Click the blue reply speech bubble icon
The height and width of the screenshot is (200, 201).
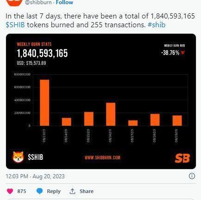point(39,191)
